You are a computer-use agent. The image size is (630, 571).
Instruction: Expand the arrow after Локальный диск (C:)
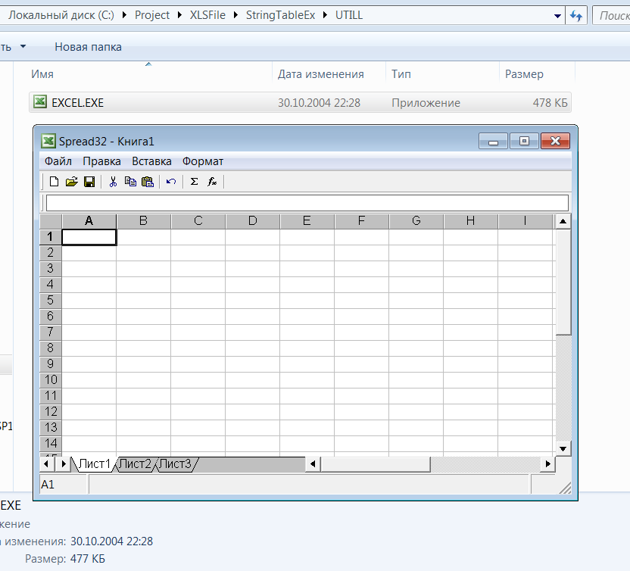click(124, 15)
